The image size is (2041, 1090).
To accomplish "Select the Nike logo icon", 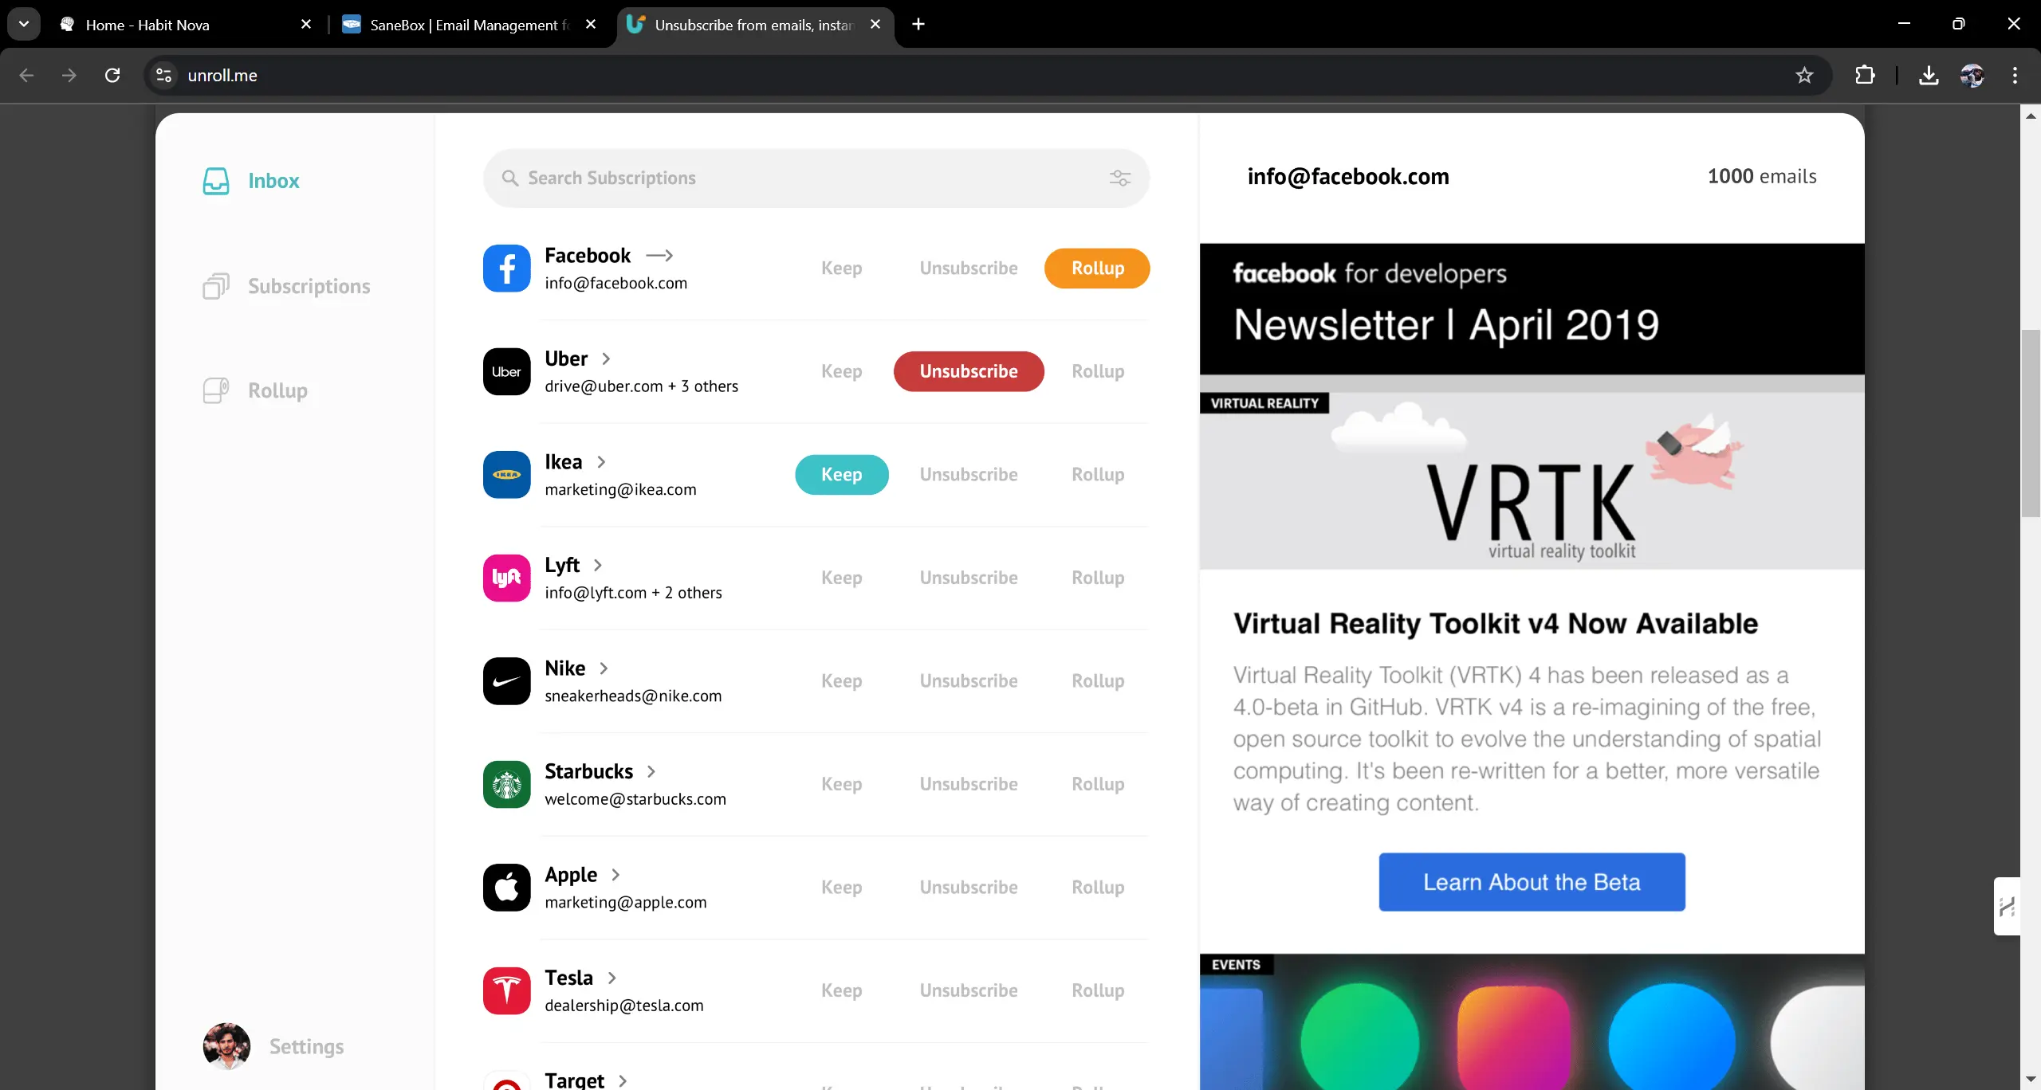I will click(507, 681).
